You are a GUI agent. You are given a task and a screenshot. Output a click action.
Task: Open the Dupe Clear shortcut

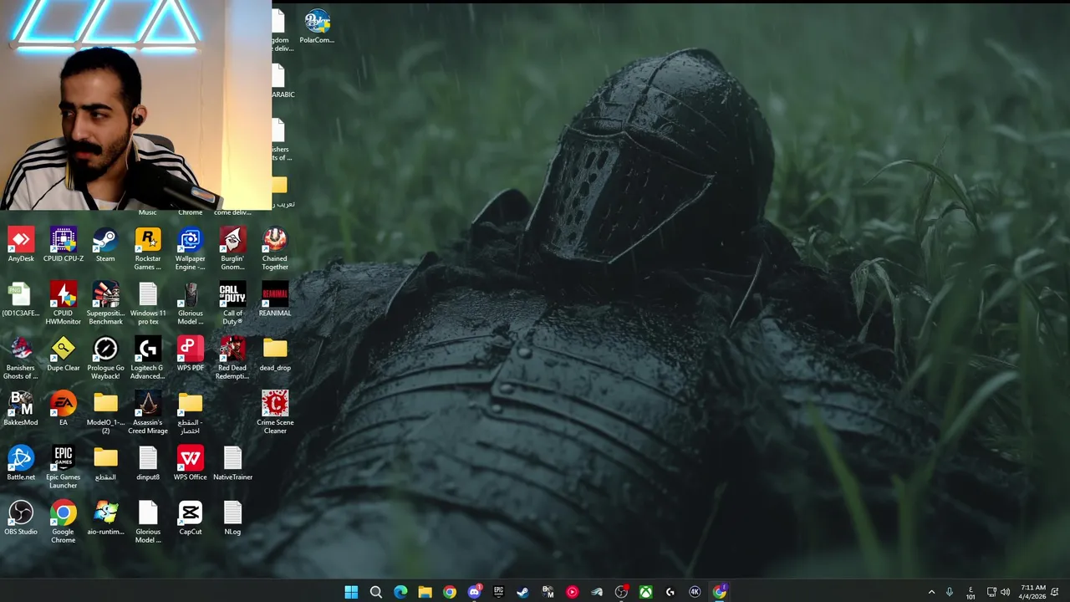coord(64,354)
